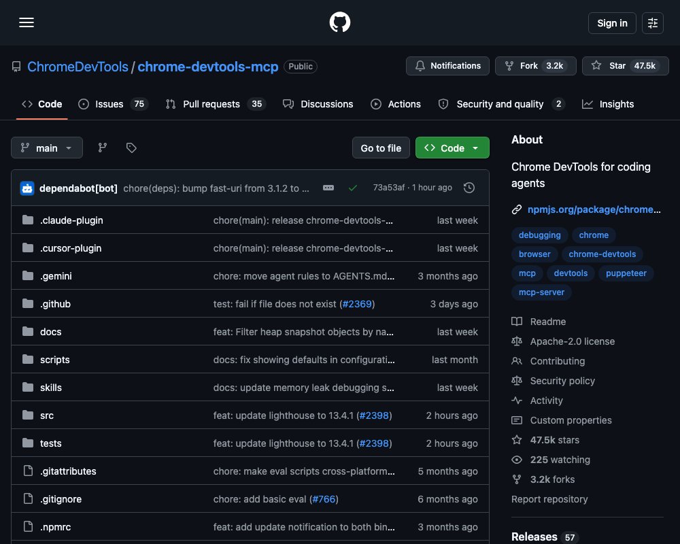
Task: Open #2398 link in src row
Action: [x=374, y=415]
